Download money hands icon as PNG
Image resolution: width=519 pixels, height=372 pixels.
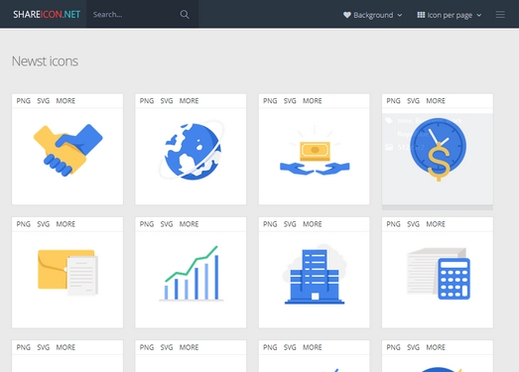pos(270,100)
